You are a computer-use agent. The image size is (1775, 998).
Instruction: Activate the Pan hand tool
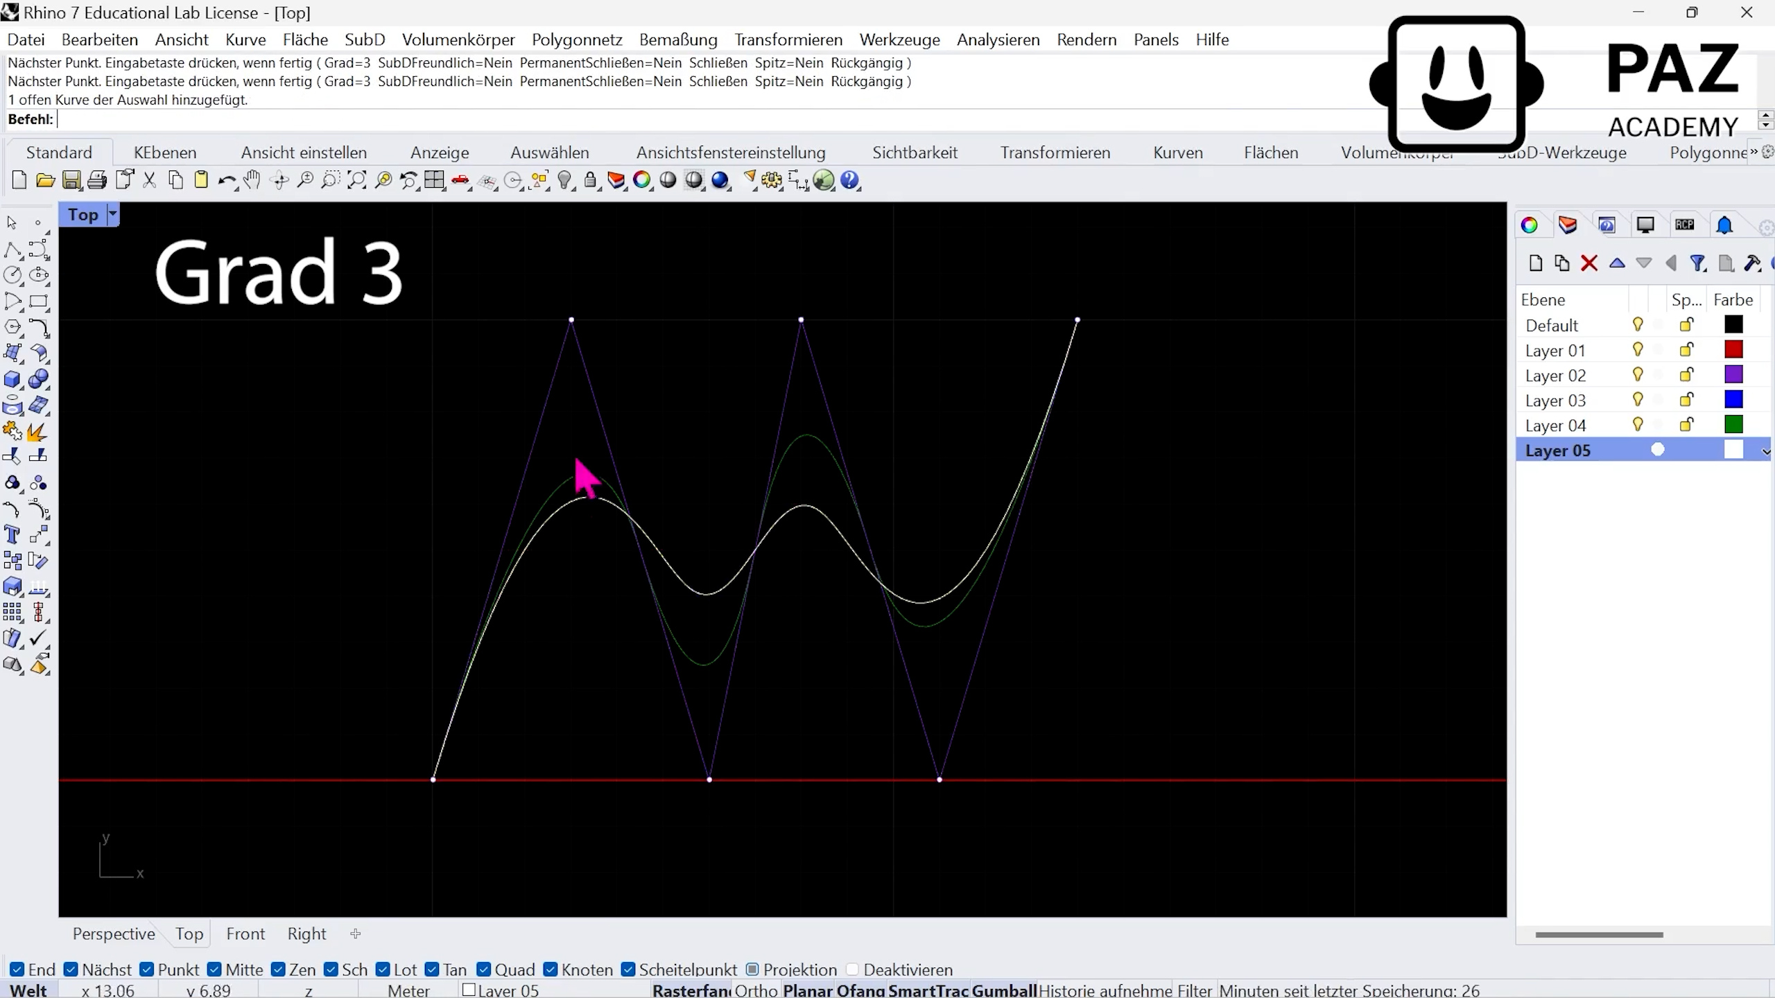coord(252,181)
